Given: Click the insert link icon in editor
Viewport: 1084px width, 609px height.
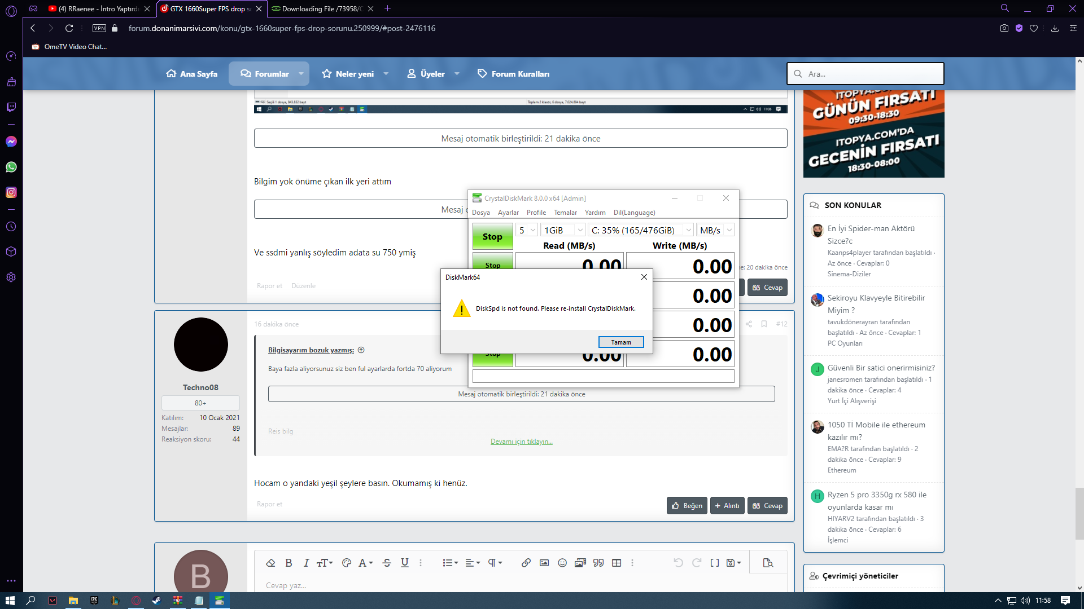Looking at the screenshot, I should coord(526,563).
